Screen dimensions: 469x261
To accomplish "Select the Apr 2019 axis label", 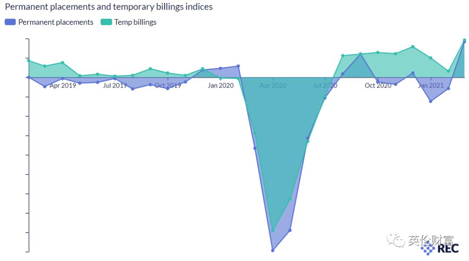I will pyautogui.click(x=63, y=85).
